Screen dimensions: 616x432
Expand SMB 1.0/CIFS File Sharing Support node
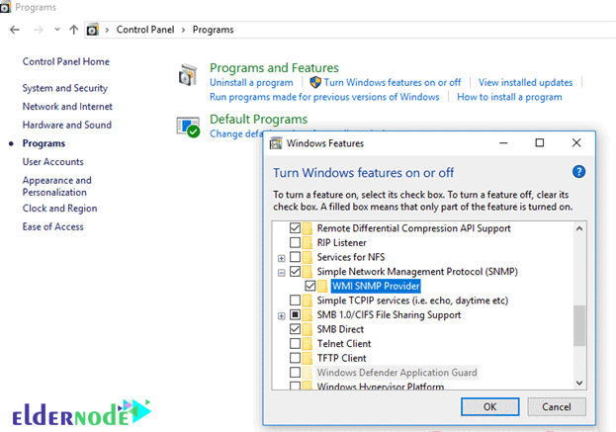[x=281, y=315]
